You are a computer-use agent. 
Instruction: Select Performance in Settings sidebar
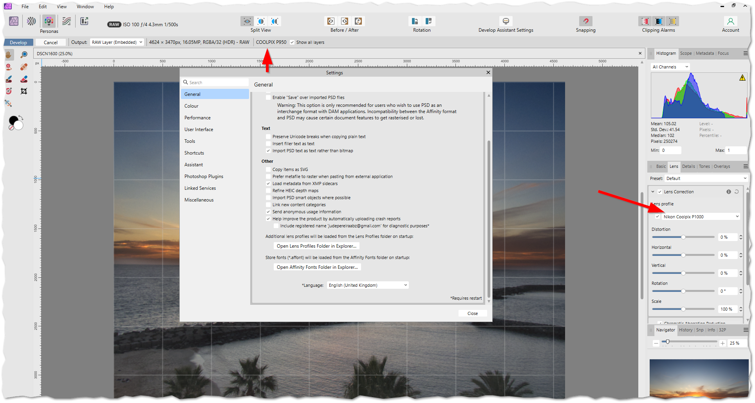click(215, 118)
